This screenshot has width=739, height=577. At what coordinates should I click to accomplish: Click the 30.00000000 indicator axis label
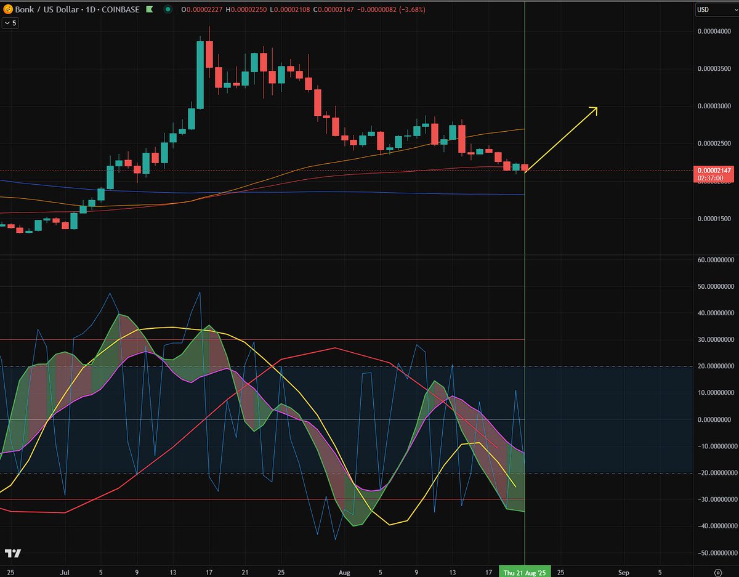point(716,339)
